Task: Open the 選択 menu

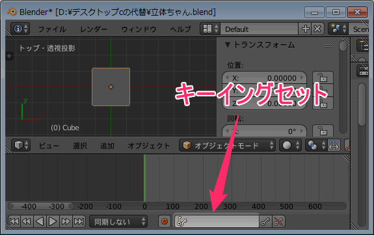Action: click(80, 146)
